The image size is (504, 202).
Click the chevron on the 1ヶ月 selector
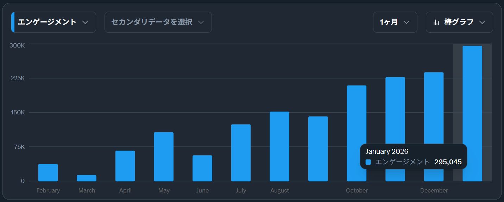[x=407, y=22]
